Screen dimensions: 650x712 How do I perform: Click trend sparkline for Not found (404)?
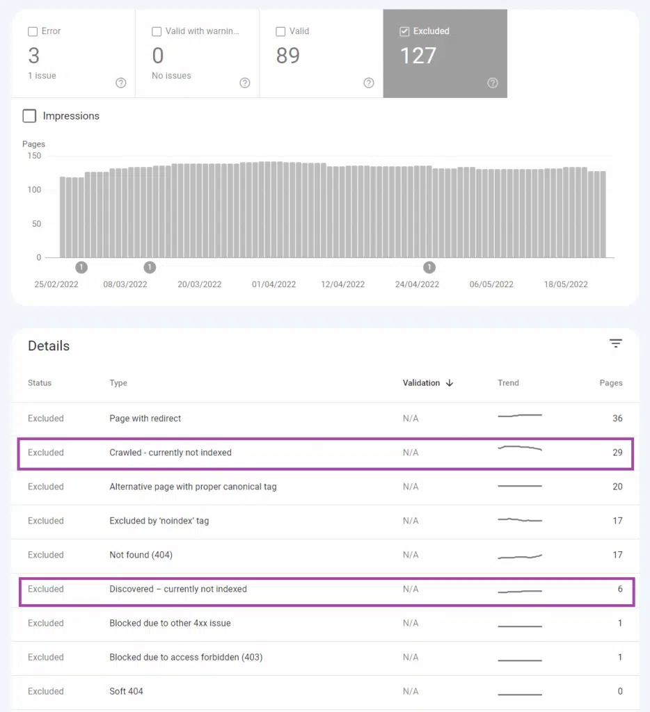point(520,556)
